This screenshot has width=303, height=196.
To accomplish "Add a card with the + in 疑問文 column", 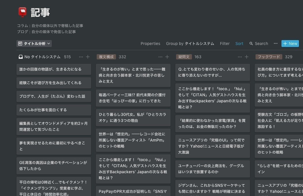I will (x=247, y=57).
